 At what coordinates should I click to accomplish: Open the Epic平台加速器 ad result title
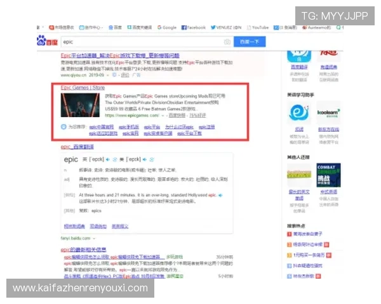(x=120, y=56)
